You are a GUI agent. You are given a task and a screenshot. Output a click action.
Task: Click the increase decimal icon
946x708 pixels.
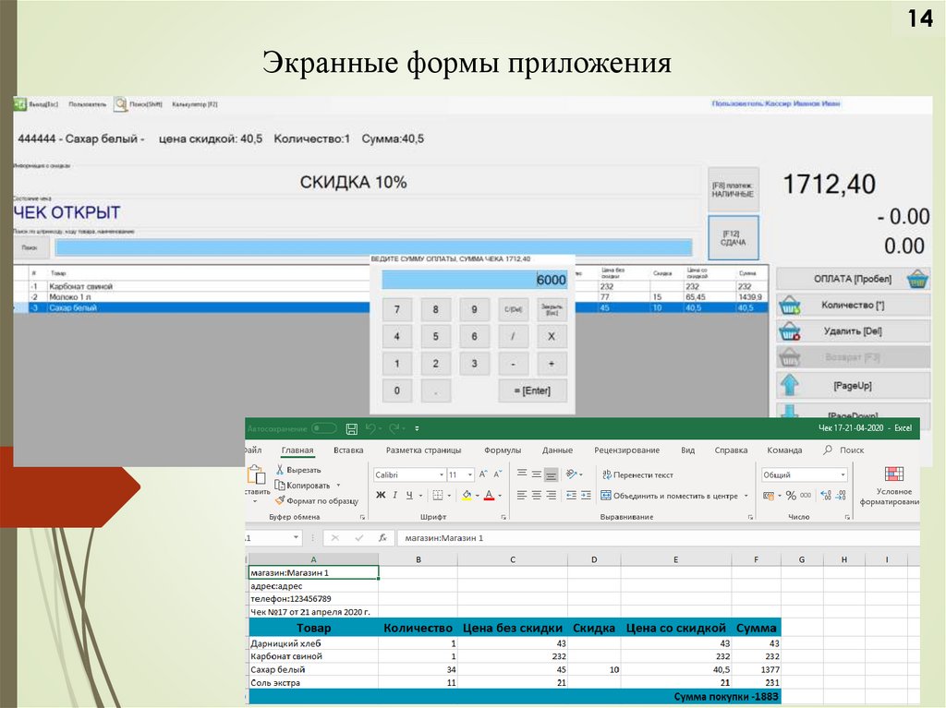pyautogui.click(x=826, y=496)
